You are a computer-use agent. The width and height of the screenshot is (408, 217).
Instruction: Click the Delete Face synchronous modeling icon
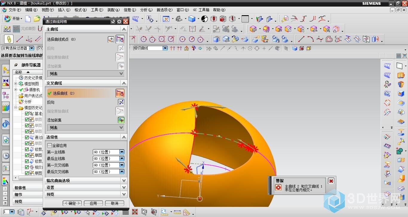click(279, 29)
